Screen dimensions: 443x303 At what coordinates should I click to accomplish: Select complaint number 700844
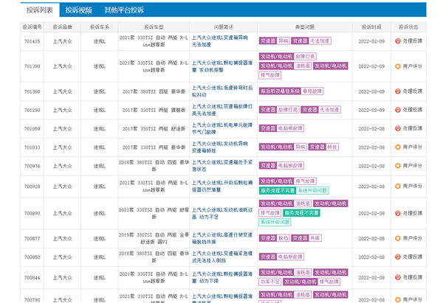[32, 278]
